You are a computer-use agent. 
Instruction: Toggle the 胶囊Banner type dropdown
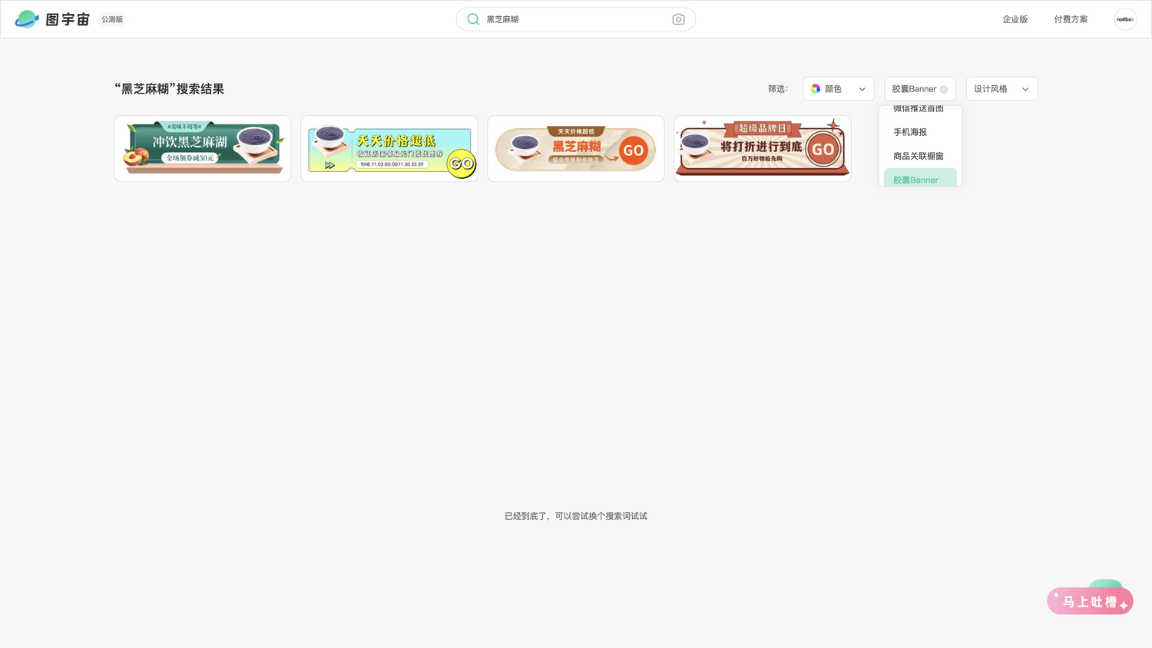920,89
